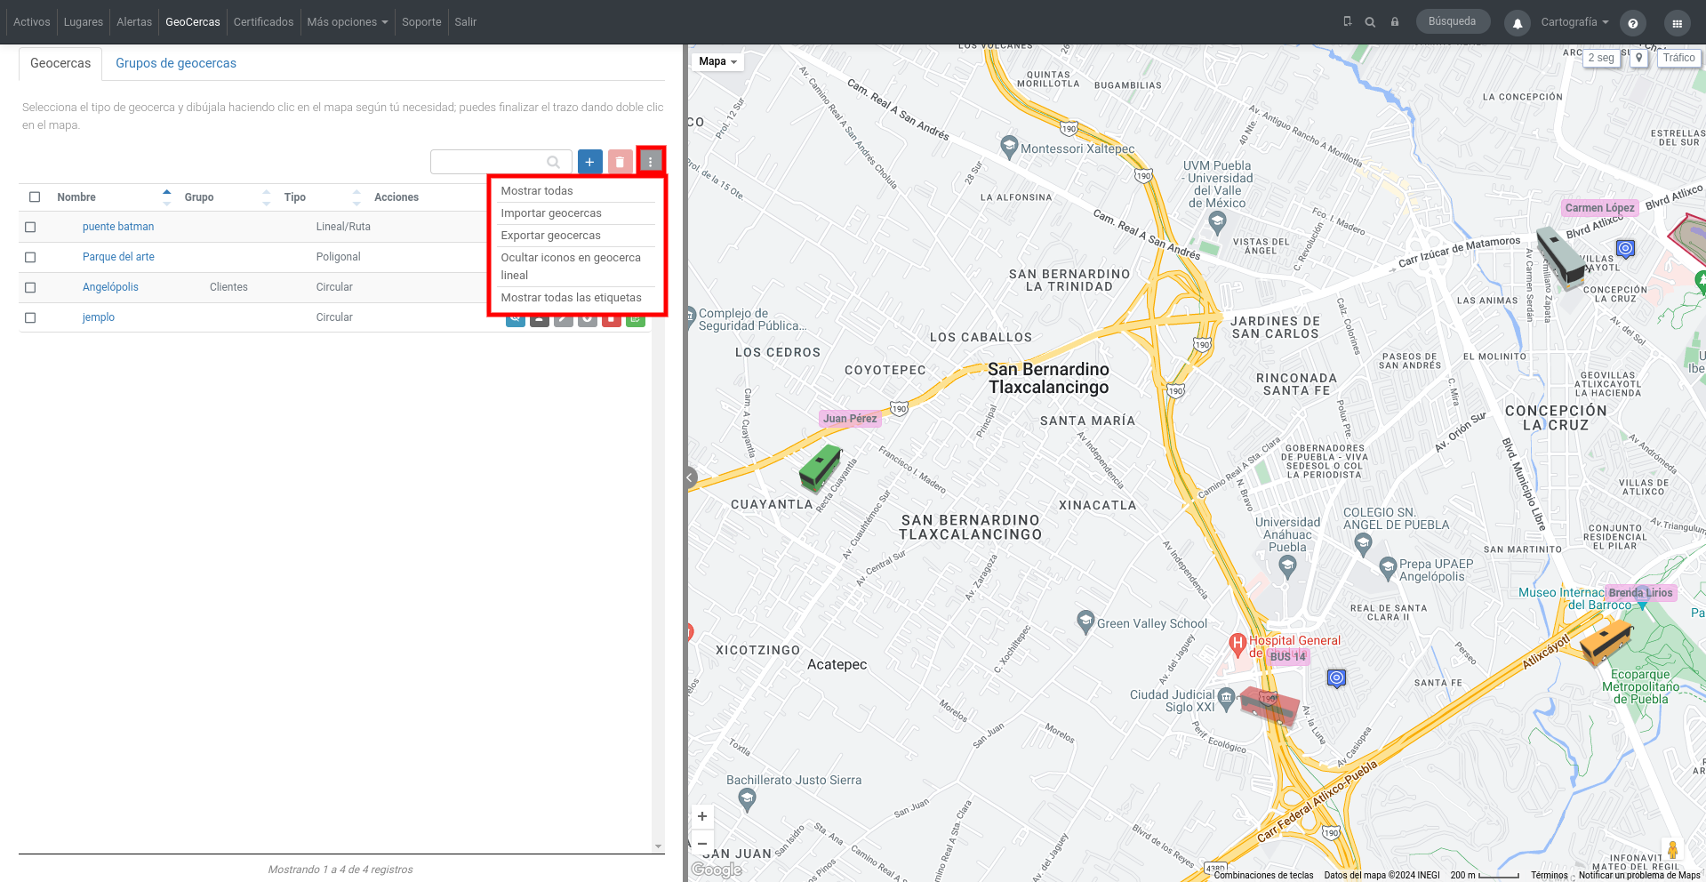Click the Montessori Xaltepec school marker

click(1008, 146)
